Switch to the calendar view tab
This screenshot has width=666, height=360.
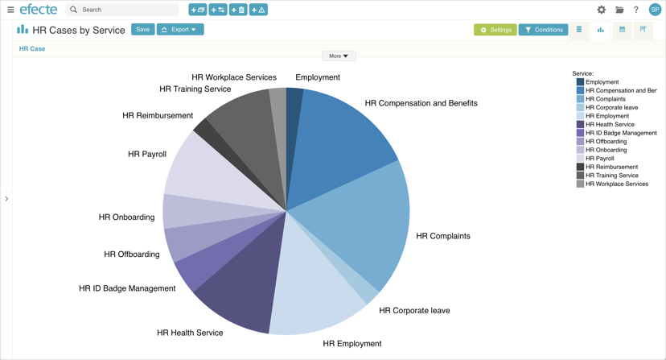[x=623, y=30]
